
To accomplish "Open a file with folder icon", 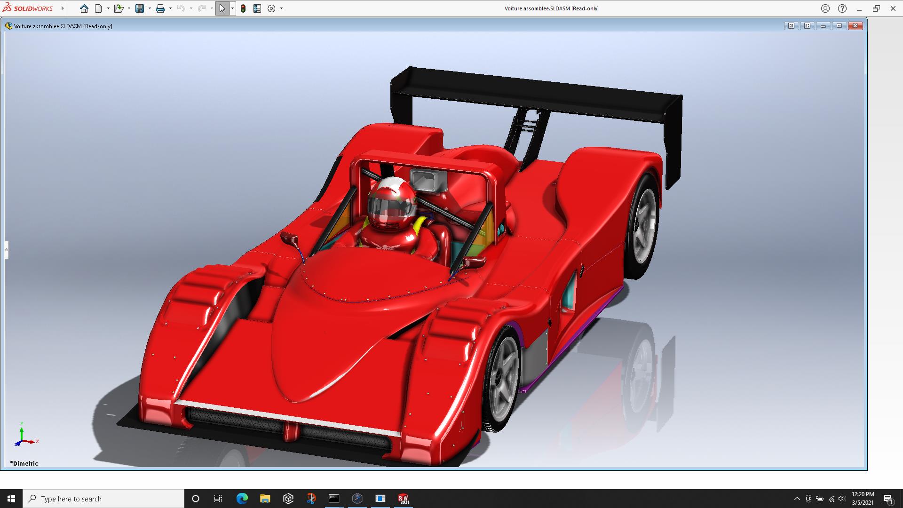I will click(119, 8).
